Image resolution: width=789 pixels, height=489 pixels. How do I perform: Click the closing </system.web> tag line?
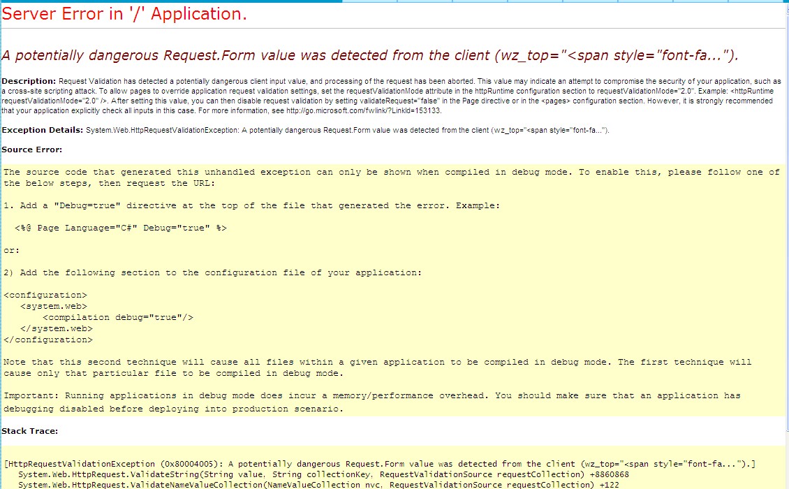(57, 328)
